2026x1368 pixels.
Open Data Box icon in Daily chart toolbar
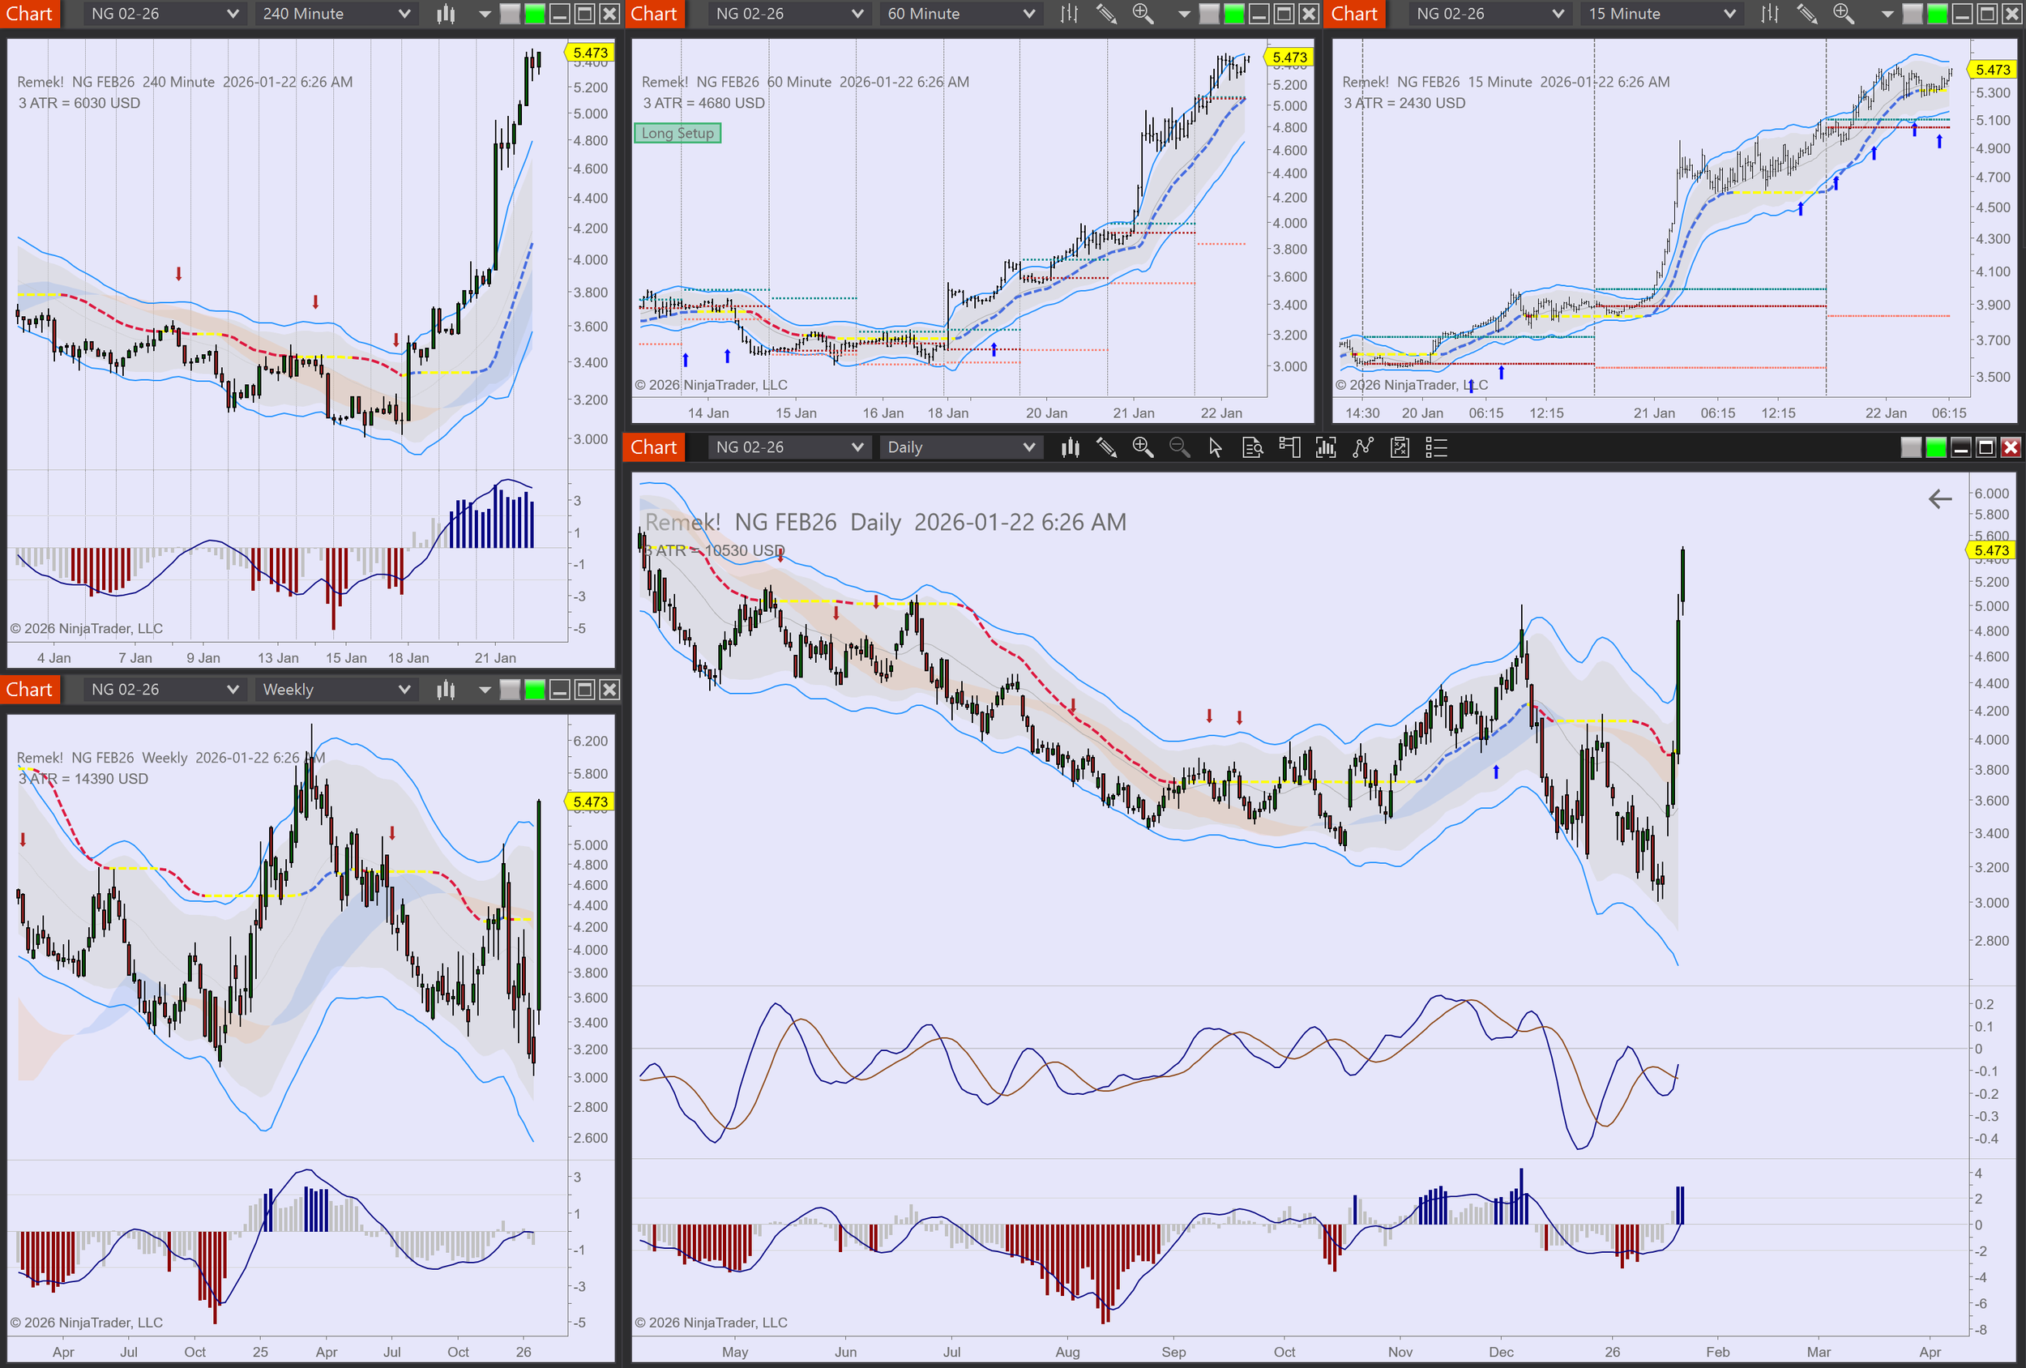(1253, 447)
